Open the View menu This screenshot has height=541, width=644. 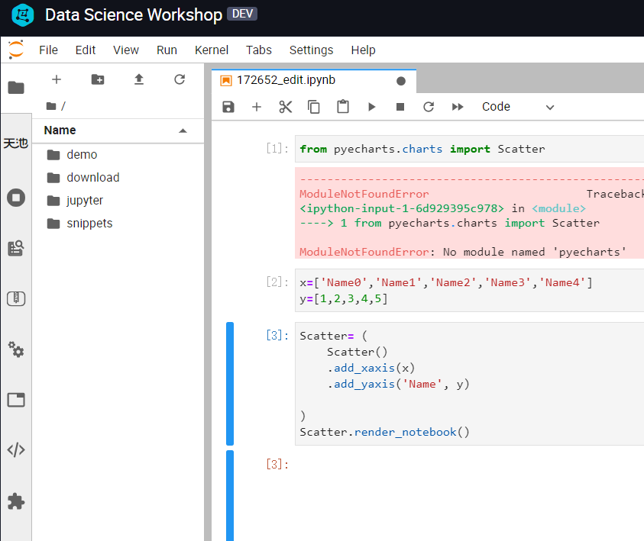126,50
